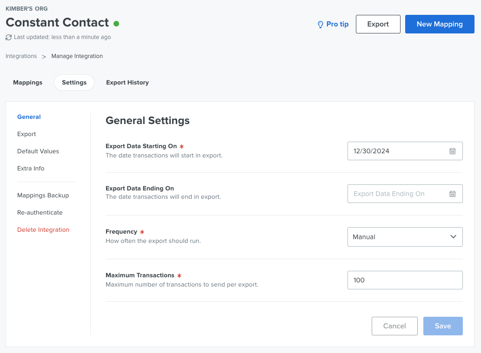This screenshot has width=481, height=353.
Task: Go to Integrations breadcrumb link
Action: pyautogui.click(x=21, y=56)
